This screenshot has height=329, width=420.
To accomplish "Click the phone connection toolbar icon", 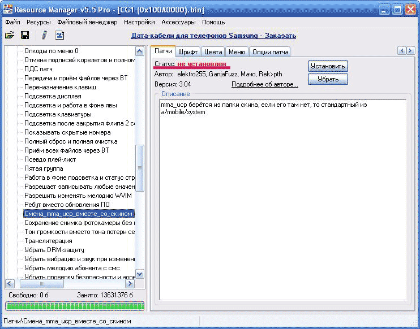I will (x=45, y=35).
